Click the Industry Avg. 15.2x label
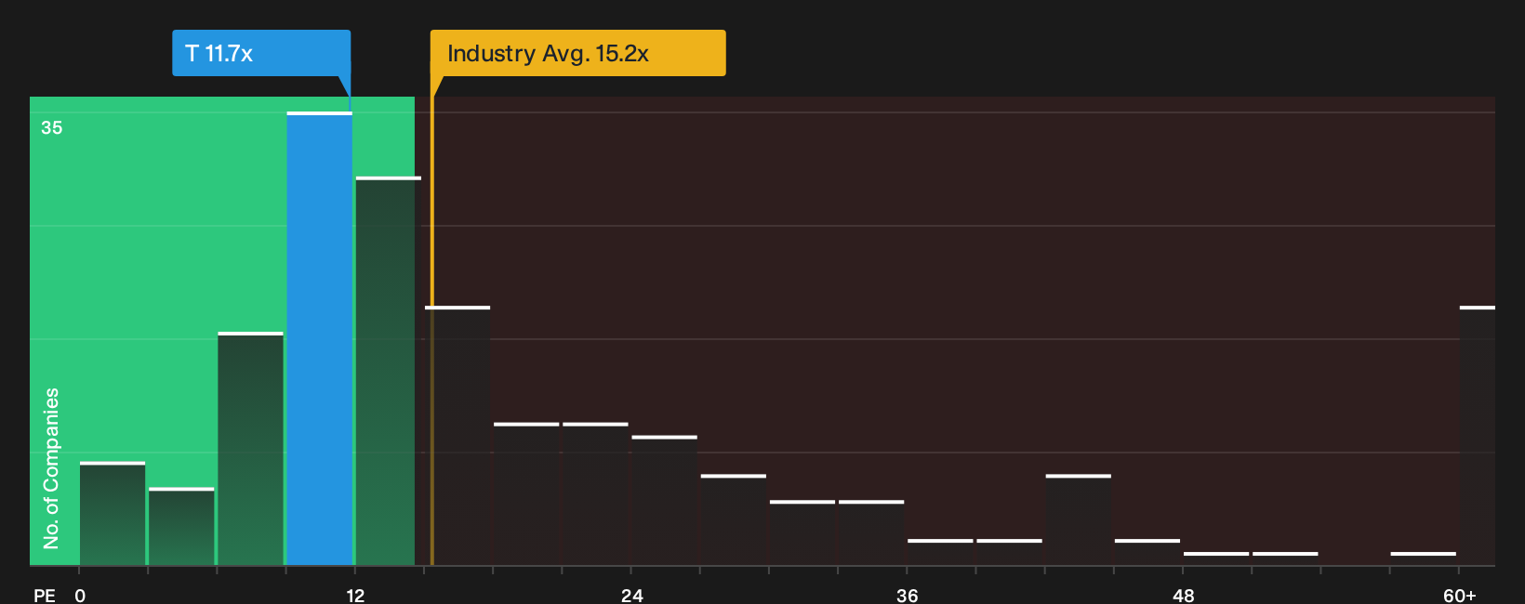This screenshot has width=1525, height=604. point(577,53)
